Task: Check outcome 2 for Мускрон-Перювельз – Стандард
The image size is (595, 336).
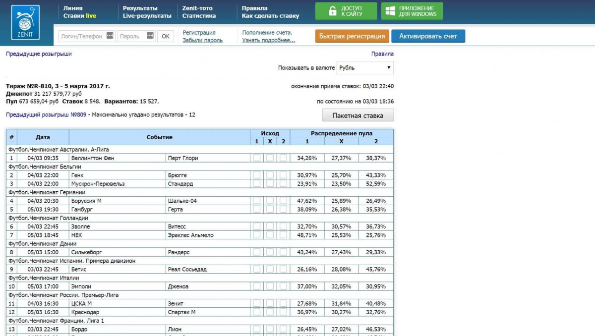Action: (x=283, y=183)
